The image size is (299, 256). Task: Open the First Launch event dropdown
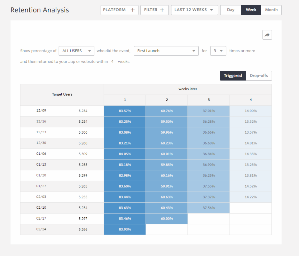pyautogui.click(x=166, y=51)
